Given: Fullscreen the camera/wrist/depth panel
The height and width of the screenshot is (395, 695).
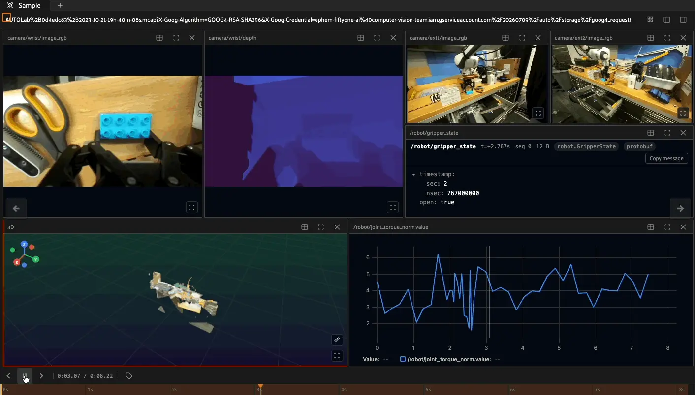Looking at the screenshot, I should 377,38.
